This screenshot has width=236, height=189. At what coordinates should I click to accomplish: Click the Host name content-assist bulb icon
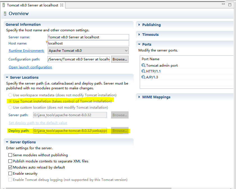(x=47, y=42)
